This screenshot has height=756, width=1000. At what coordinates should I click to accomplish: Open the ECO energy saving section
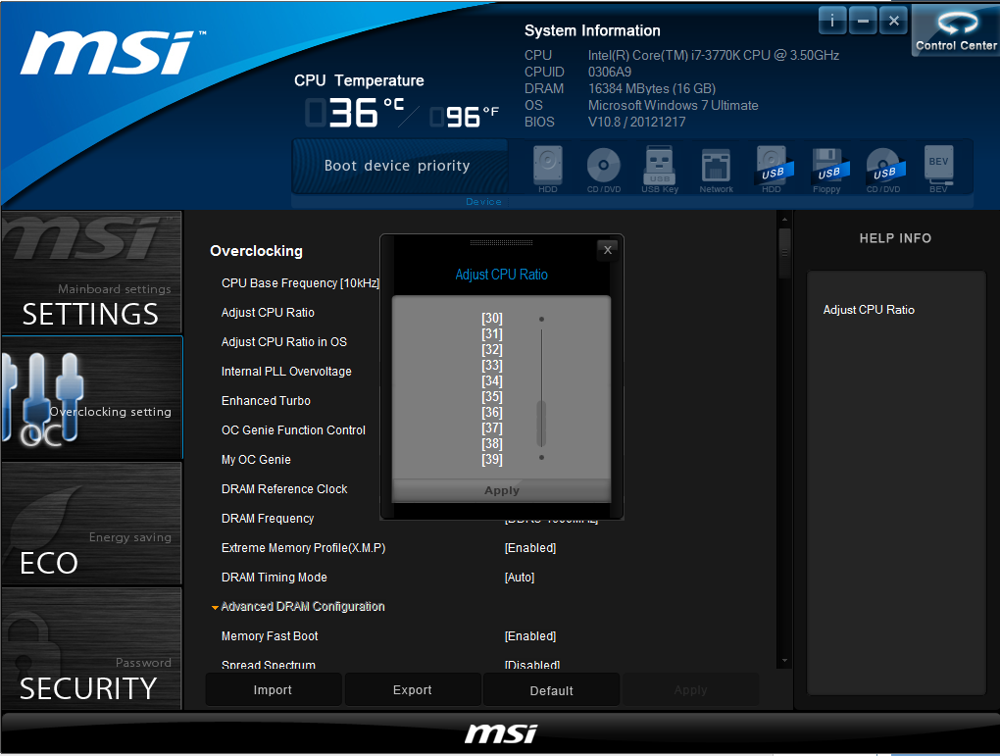(92, 524)
